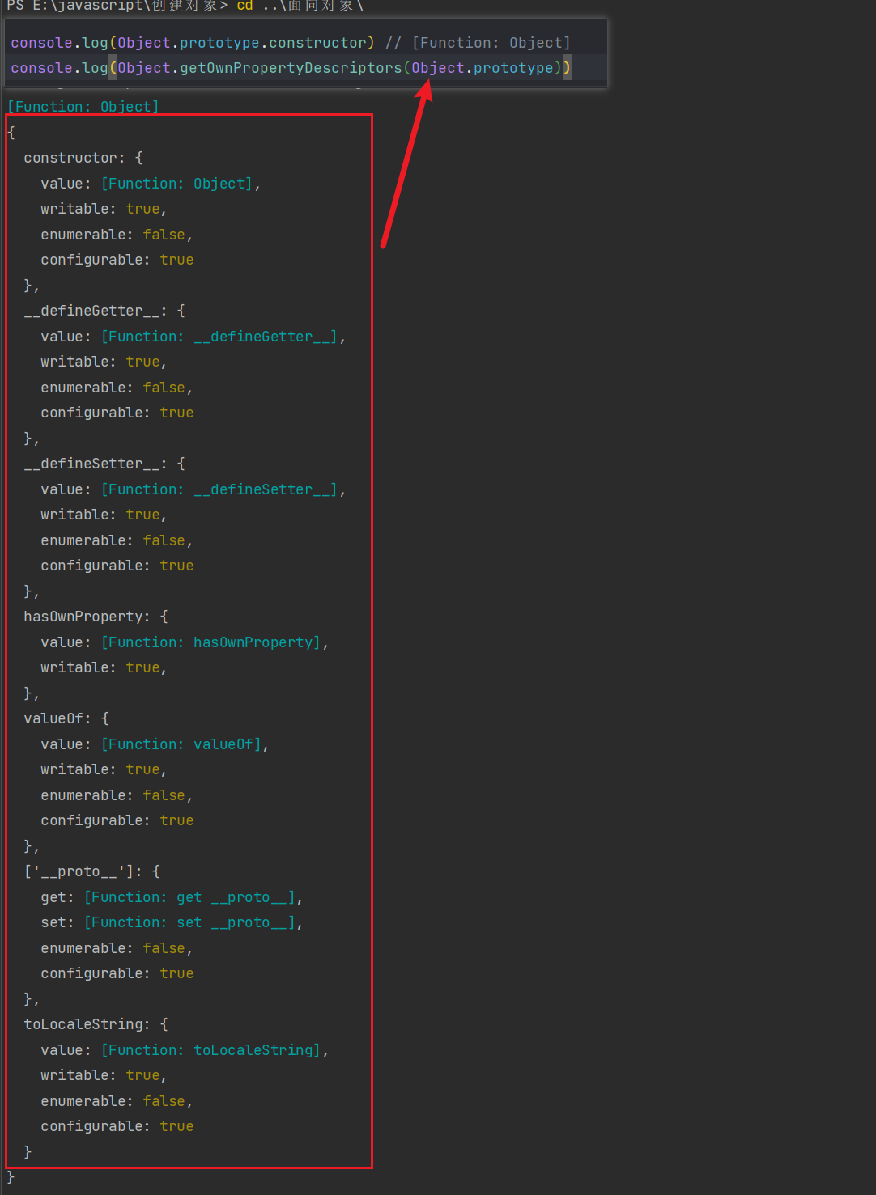Click 'getOwnPropertyDescriptors' in the second code line

click(291, 68)
